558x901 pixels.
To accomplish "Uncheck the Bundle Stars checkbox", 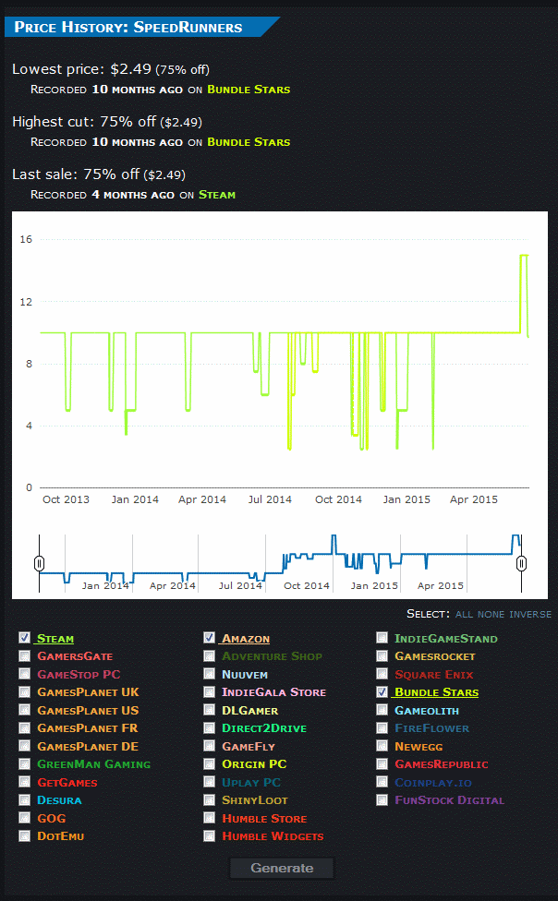I will coord(382,691).
